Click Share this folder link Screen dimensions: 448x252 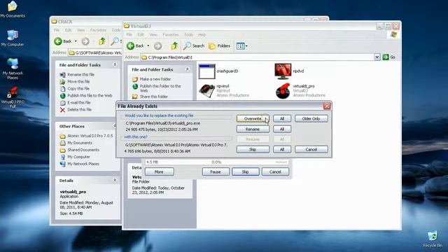[154, 97]
